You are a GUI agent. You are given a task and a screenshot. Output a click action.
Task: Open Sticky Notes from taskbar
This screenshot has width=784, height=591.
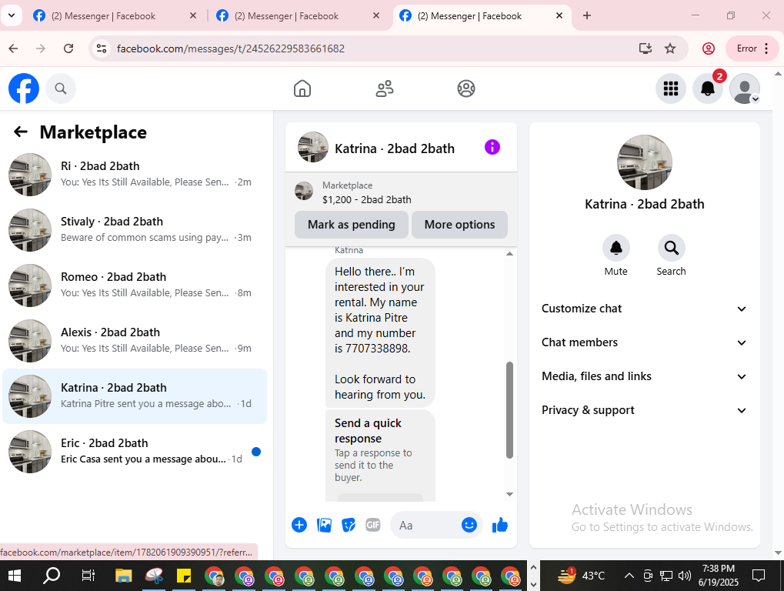(x=184, y=576)
